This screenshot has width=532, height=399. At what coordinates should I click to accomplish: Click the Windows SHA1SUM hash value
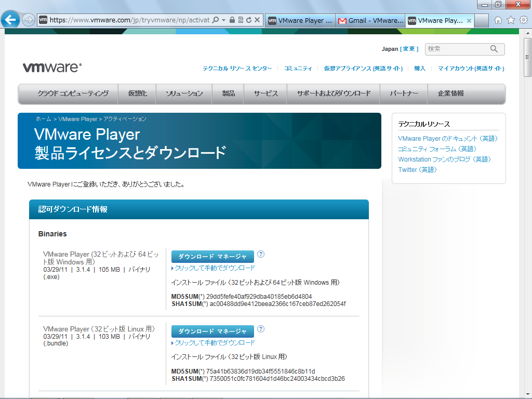pos(277,304)
